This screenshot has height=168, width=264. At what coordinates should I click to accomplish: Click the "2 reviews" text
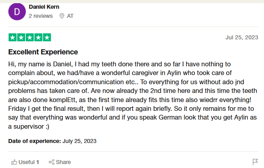(40, 16)
